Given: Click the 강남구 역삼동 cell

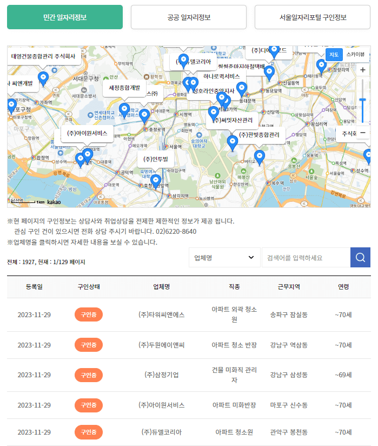Looking at the screenshot, I should click(x=289, y=345).
